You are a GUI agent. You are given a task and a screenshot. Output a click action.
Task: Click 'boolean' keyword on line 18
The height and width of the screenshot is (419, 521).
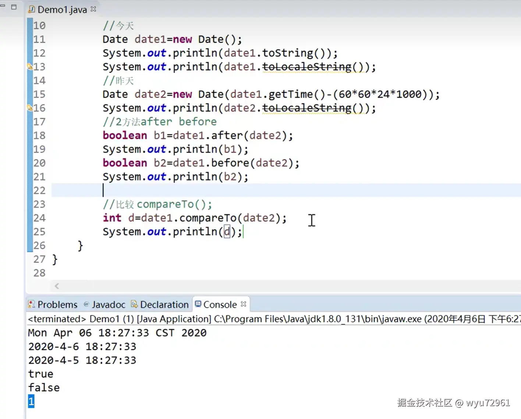(125, 135)
